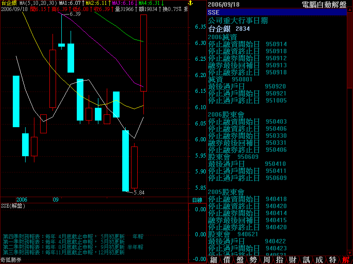This screenshot has width=353, height=264.
Task: Click the opening price 開6.15
Action: 40,9
